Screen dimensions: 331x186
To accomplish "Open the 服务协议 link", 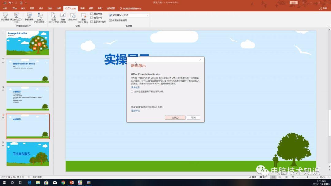I will pyautogui.click(x=135, y=111).
